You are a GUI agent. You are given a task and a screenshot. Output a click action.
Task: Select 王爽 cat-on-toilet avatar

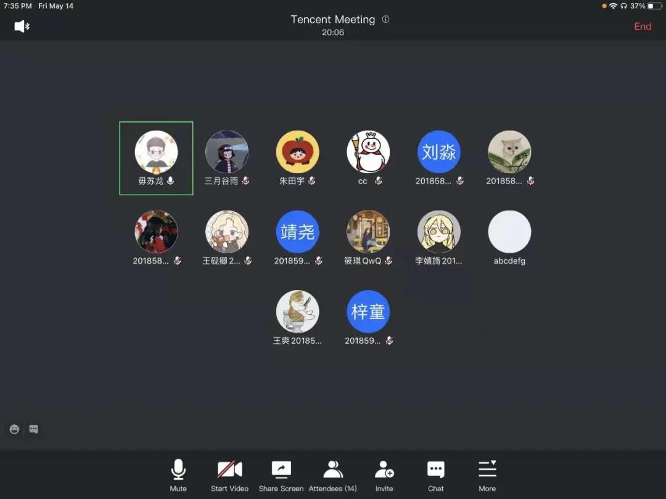click(298, 312)
